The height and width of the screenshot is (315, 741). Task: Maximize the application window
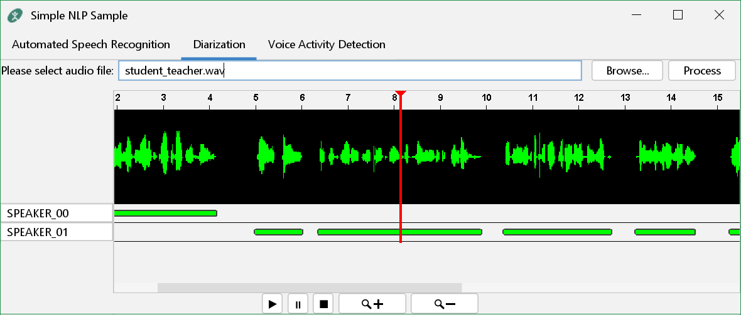678,16
